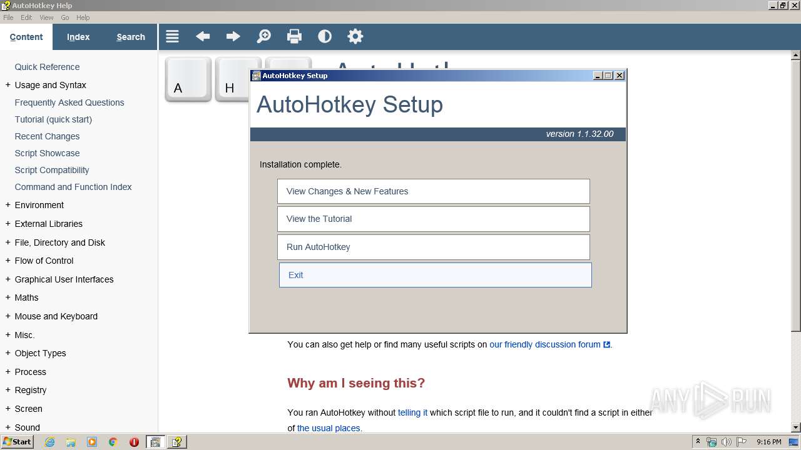Select the AutoHotkey Setup taskbar button
Viewport: 801px width, 450px height.
click(x=155, y=442)
